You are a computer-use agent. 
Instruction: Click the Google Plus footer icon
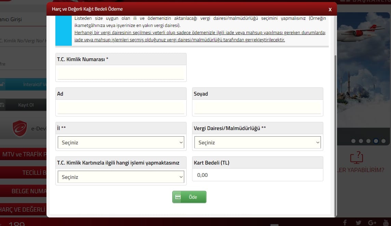click(x=372, y=223)
